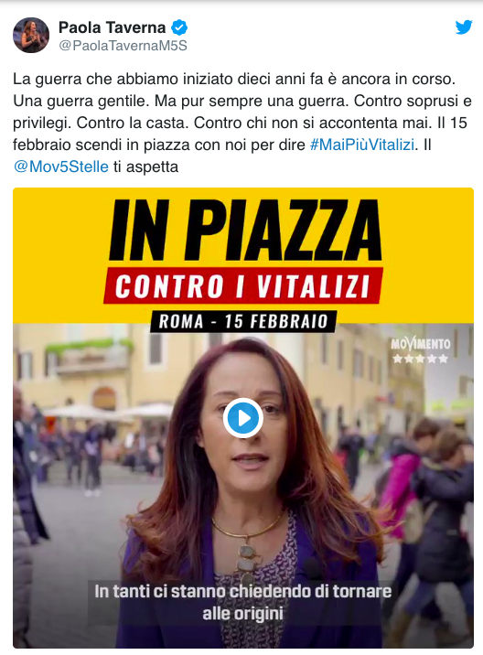Click the Paola Taverna display name
This screenshot has height=655, width=483.
click(112, 27)
